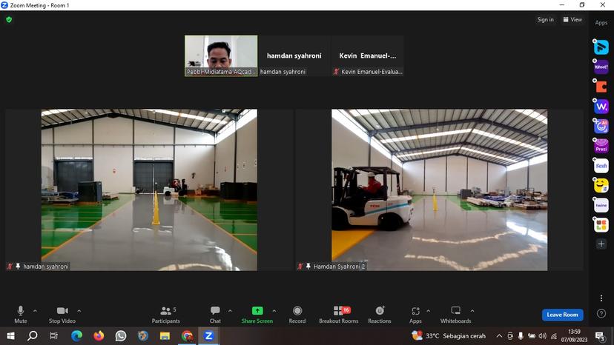
Task: Click the green Share Screen button
Action: 257,315
